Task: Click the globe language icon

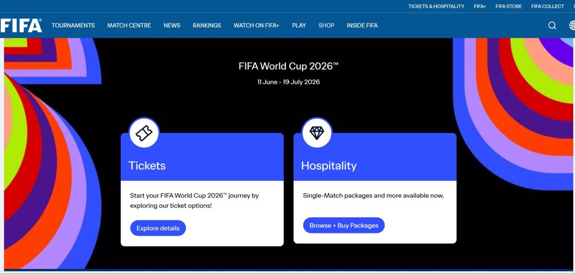Action: [572, 25]
